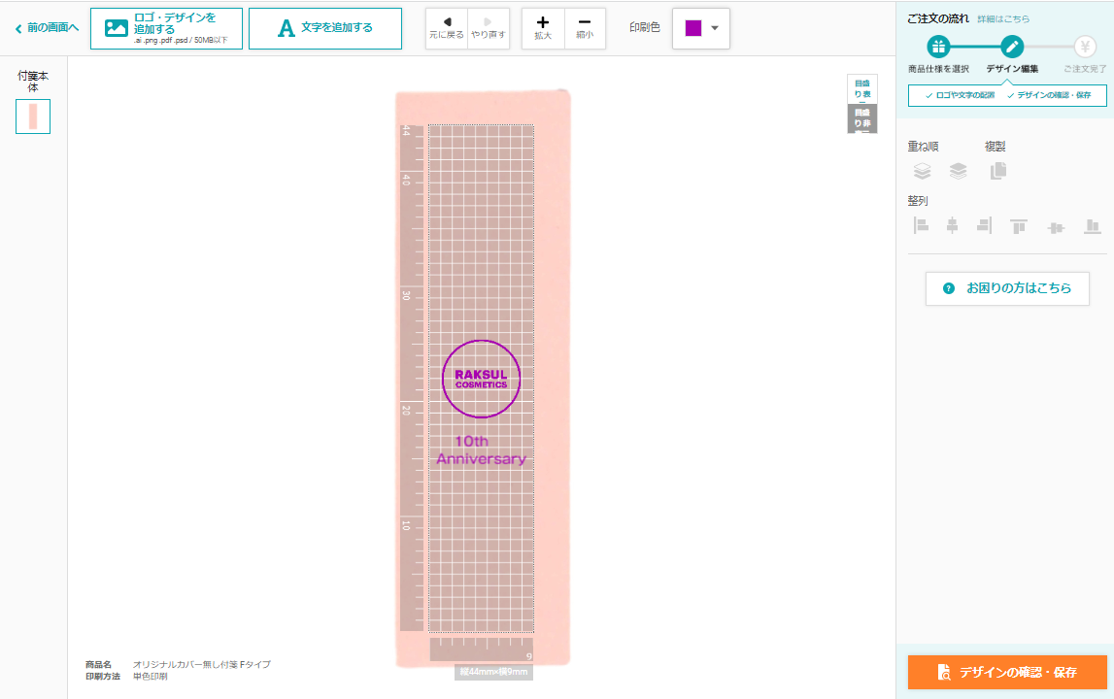This screenshot has width=1114, height=699.
Task: Click the 商品仕様を選択 gift step icon
Action: (938, 47)
